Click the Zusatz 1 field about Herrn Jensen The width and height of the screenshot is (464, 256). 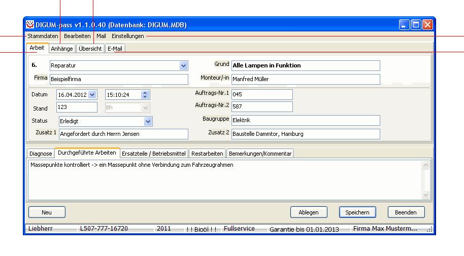coord(124,134)
